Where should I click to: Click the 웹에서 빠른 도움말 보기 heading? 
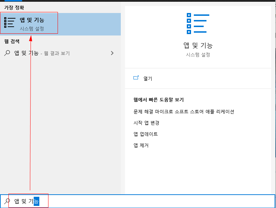click(x=158, y=100)
